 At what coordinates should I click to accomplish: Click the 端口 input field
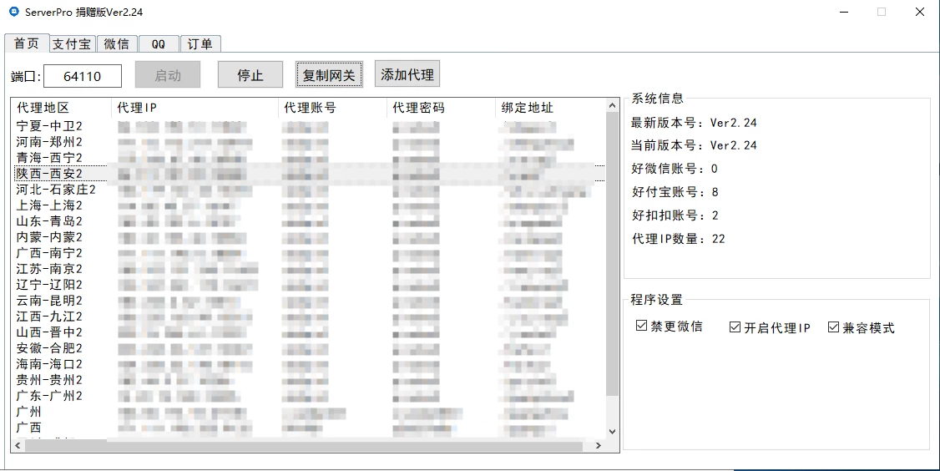click(x=83, y=76)
